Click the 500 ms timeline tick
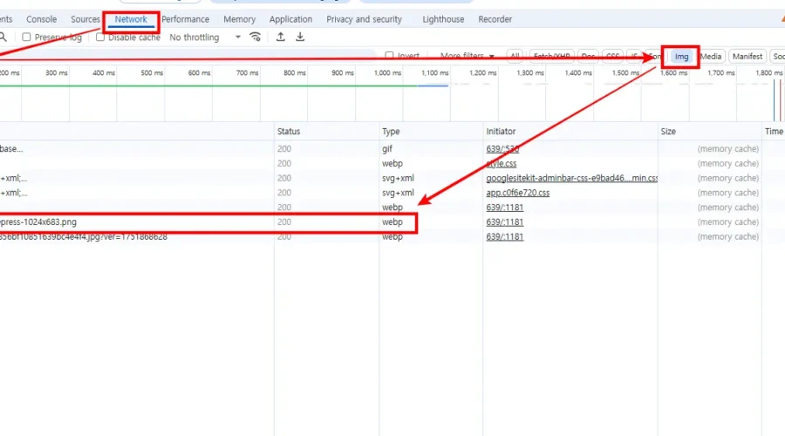This screenshot has width=785, height=436. (x=152, y=72)
